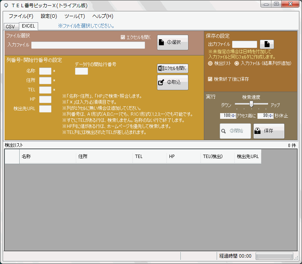Screen dimensions: 302x264
Task: Adjust the アクセス毎に count spinner arrows
Action: point(233,116)
